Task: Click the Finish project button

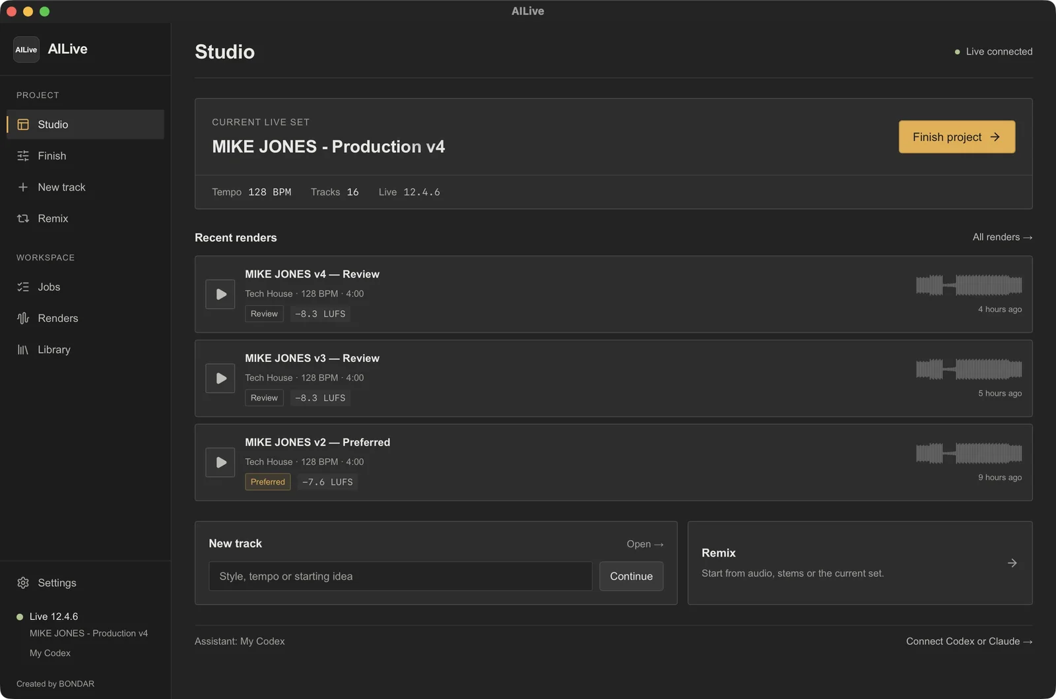Action: click(957, 137)
